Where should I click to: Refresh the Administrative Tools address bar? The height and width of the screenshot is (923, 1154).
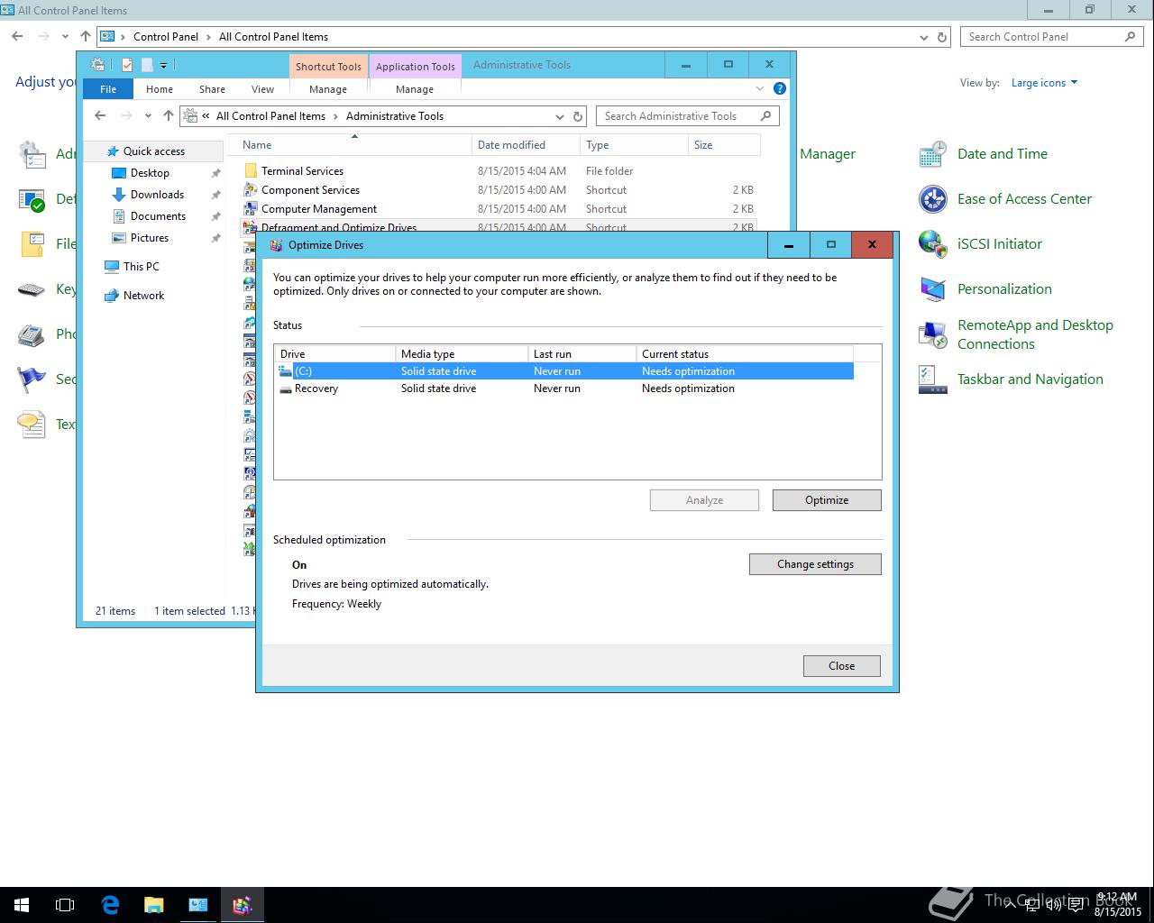[x=578, y=116]
